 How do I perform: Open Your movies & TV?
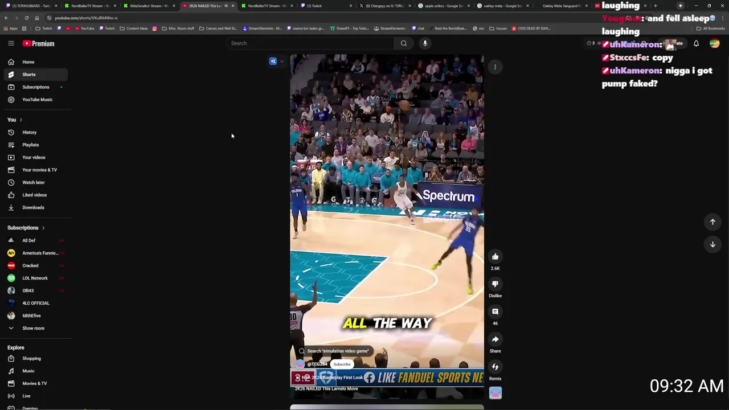[x=36, y=170]
